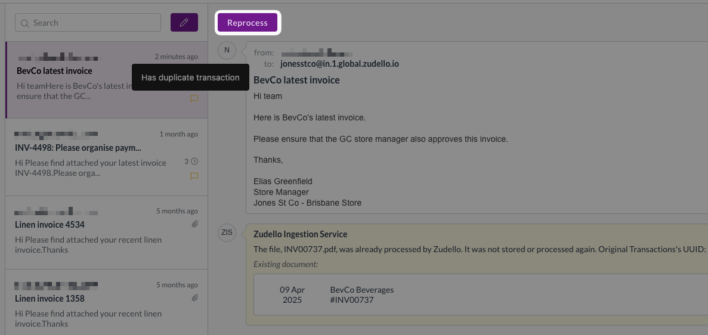Viewport: 708px width, 335px height.
Task: Open Linen invoice 4534 email
Action: 107,232
